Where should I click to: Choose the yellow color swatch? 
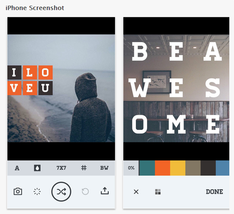[x=178, y=168]
